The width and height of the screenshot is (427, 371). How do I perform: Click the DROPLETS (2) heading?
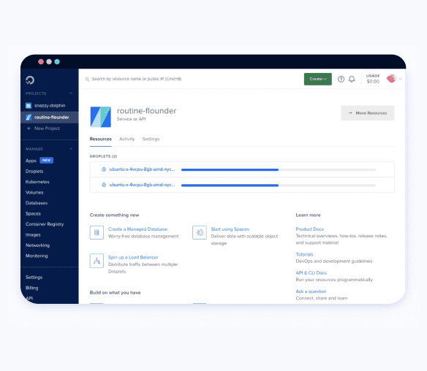(104, 156)
